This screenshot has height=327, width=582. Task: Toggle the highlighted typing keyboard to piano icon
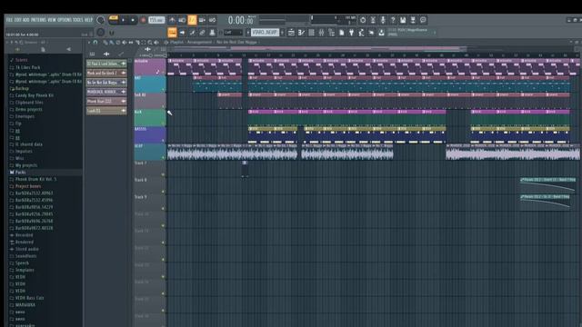point(172,33)
